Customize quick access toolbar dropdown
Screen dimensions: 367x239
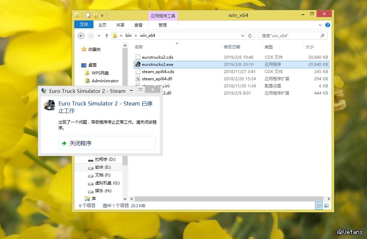102,15
